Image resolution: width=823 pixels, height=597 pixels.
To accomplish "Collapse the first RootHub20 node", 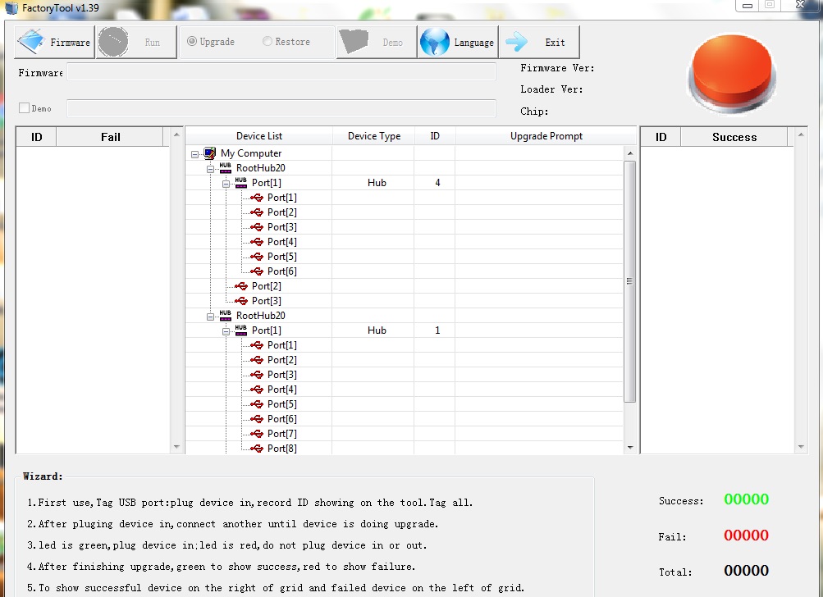I will pyautogui.click(x=210, y=169).
